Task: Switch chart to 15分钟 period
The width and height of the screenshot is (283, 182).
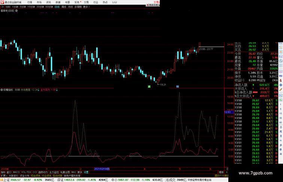Action: [x=31, y=7]
